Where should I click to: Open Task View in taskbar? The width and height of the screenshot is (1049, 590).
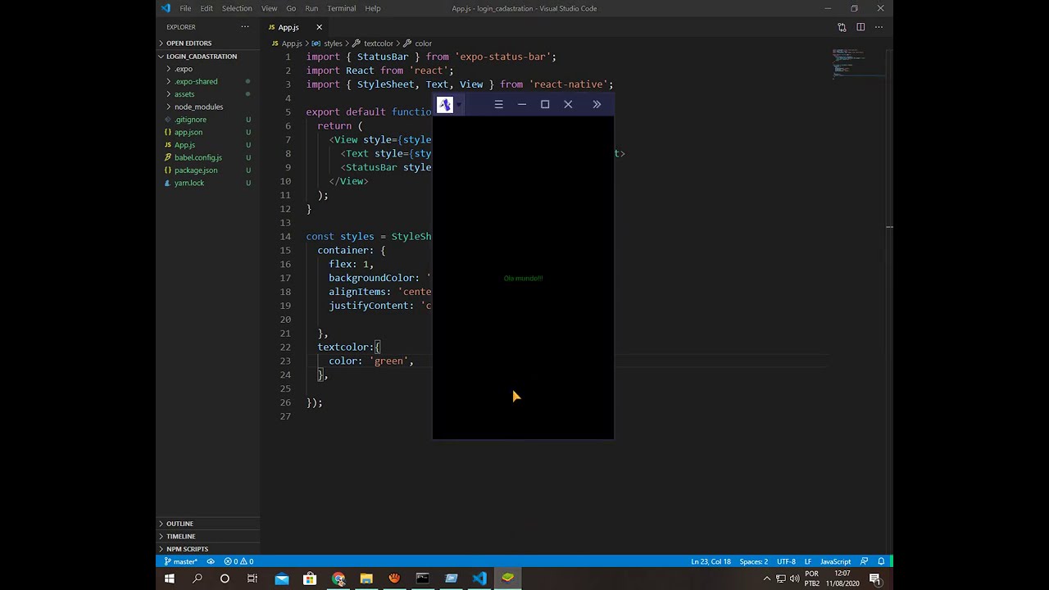coord(252,579)
